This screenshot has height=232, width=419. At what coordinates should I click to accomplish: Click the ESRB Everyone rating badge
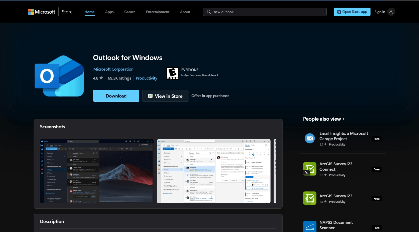[x=172, y=74]
